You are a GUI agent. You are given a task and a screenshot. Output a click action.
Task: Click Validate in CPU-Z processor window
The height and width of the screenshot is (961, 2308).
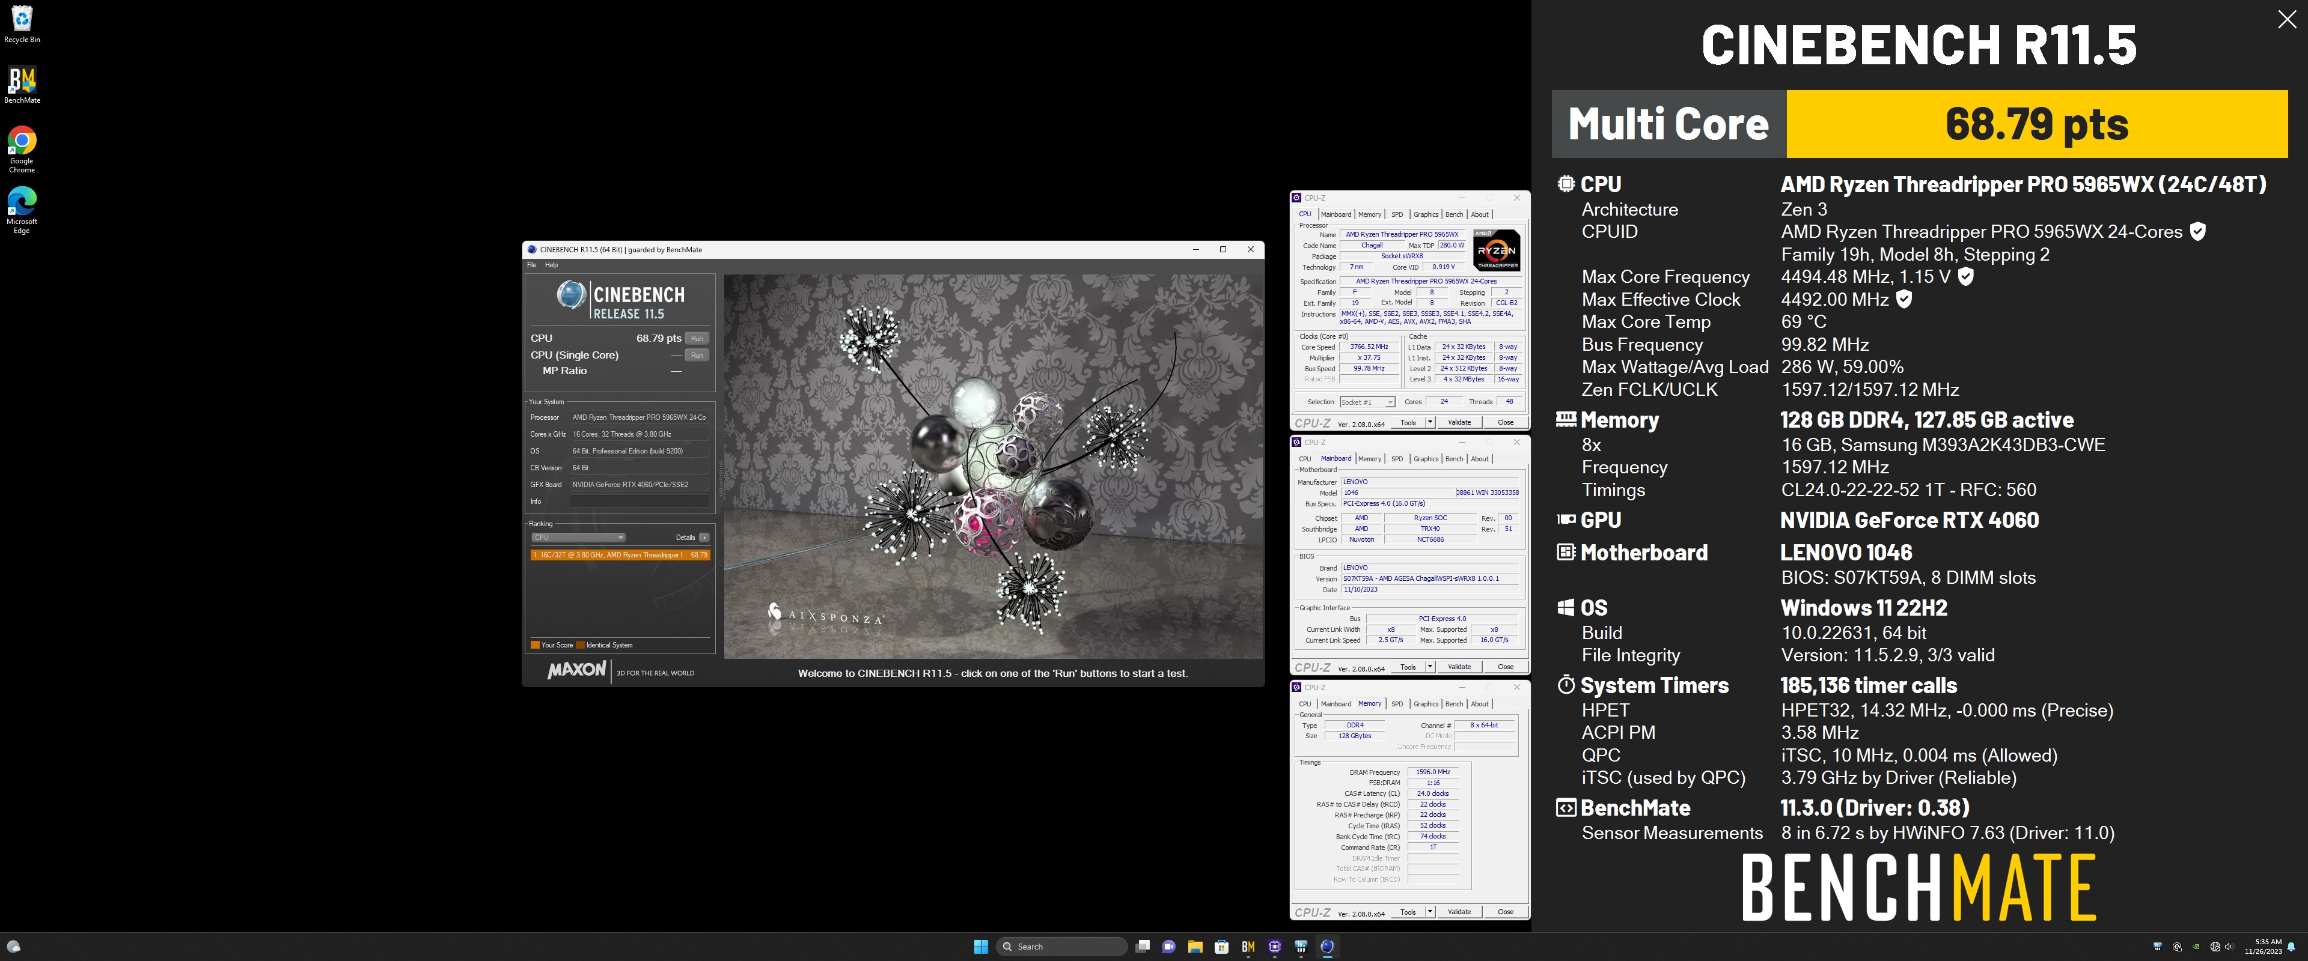point(1459,423)
